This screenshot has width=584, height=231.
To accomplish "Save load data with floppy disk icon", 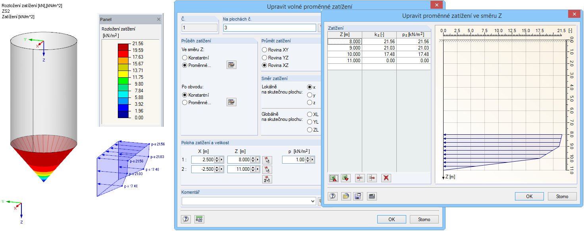I will tap(358, 196).
